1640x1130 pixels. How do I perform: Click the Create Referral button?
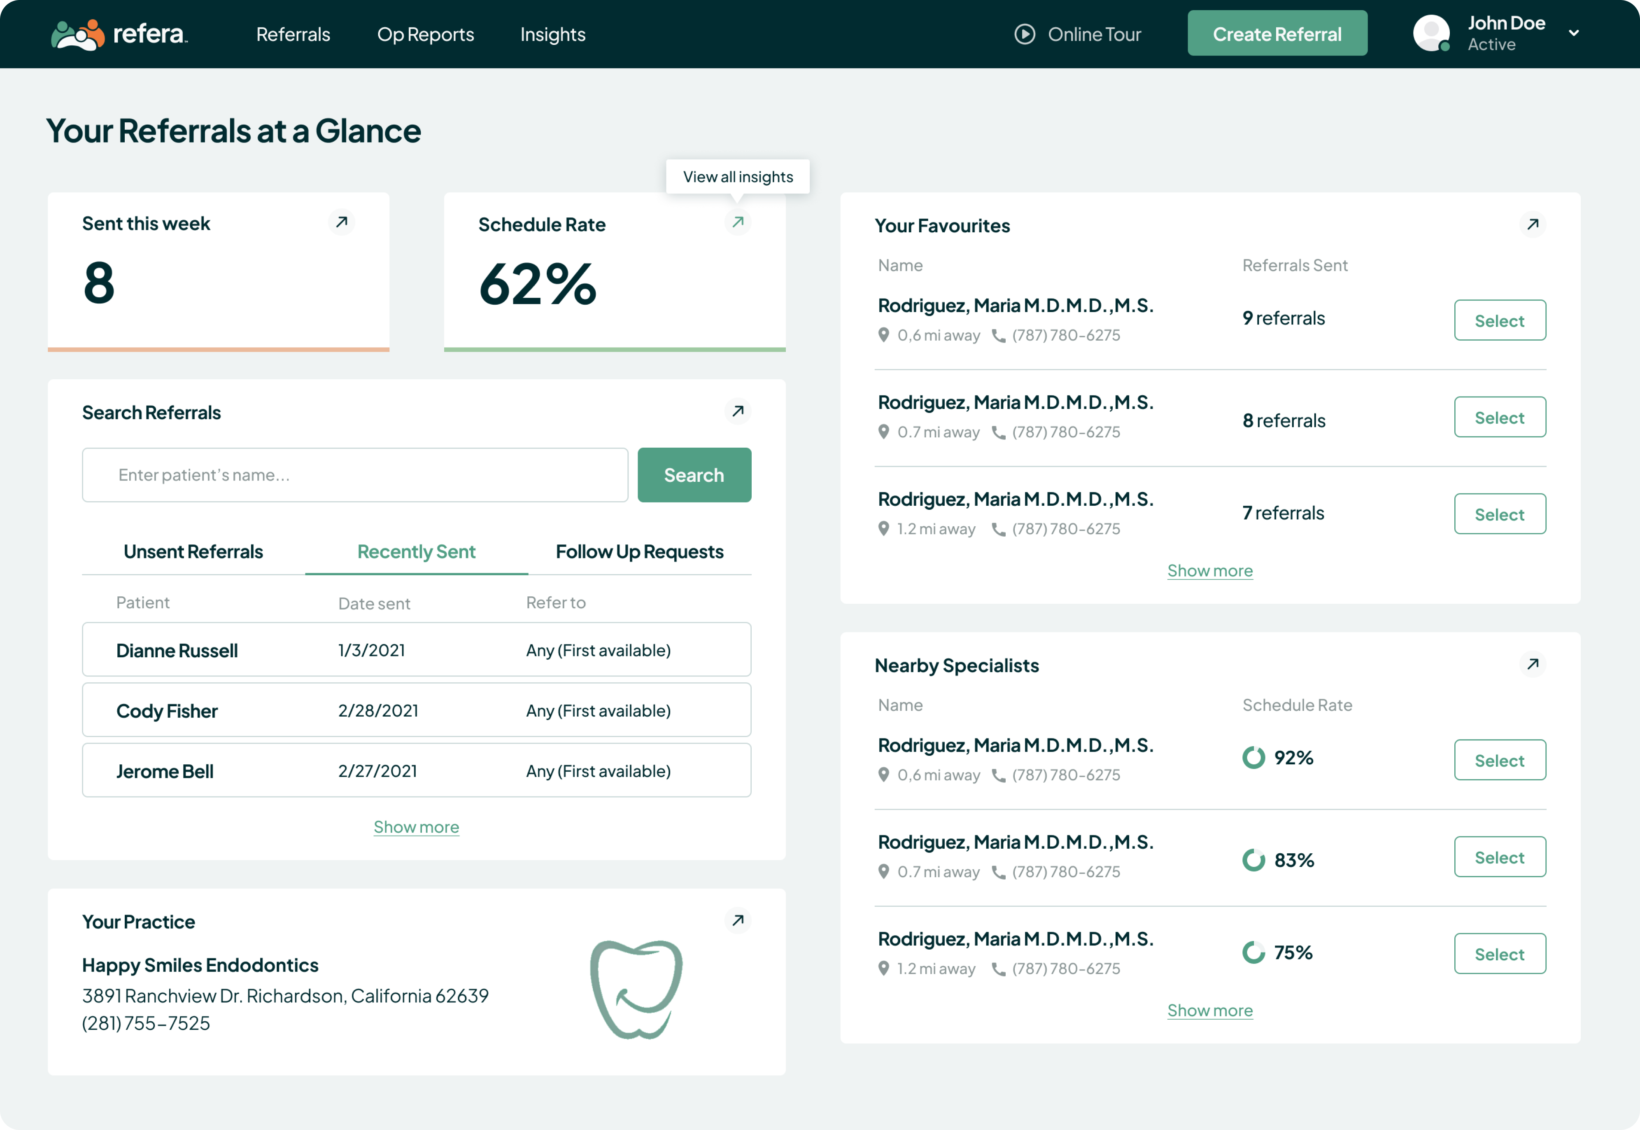click(x=1277, y=33)
